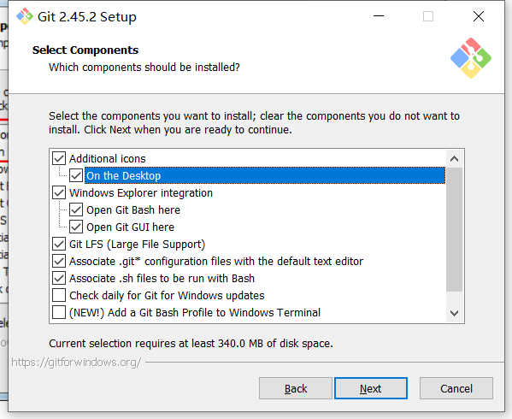Cancel the Git setup
The width and height of the screenshot is (512, 419).
[x=456, y=388]
